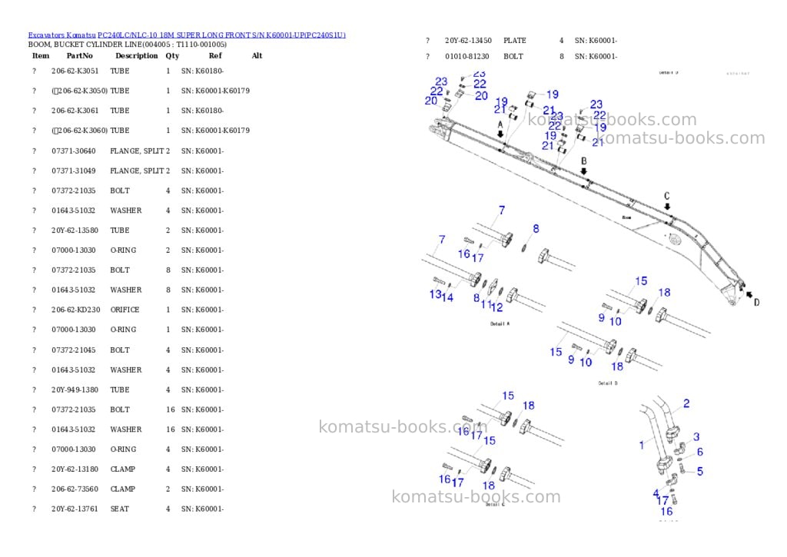Select part number 20Y-949-1380
This screenshot has height=557, width=787.
point(75,390)
